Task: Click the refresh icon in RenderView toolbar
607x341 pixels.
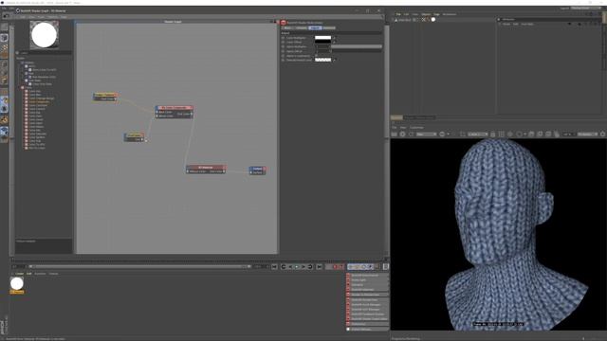Action: click(411, 135)
